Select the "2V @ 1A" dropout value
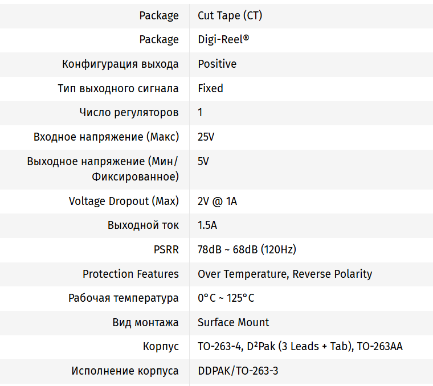 click(217, 201)
